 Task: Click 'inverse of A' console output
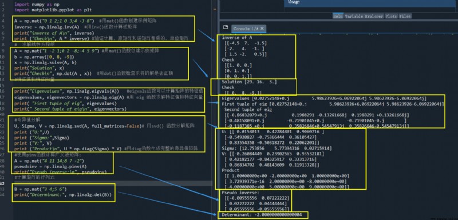[x=237, y=38]
